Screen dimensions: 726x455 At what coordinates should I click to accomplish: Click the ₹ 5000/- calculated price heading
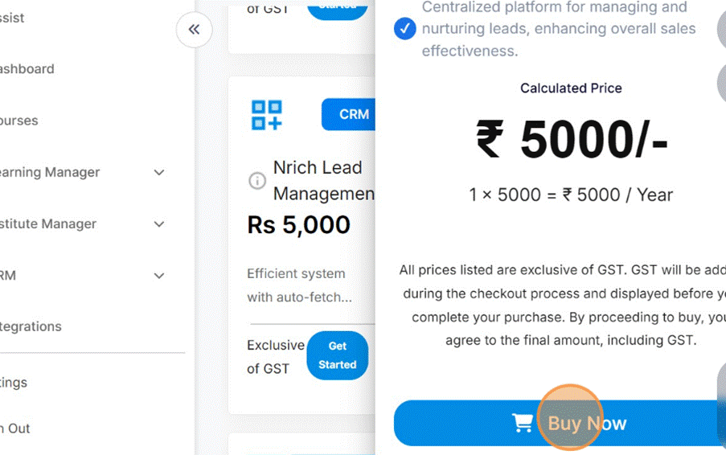(x=571, y=141)
